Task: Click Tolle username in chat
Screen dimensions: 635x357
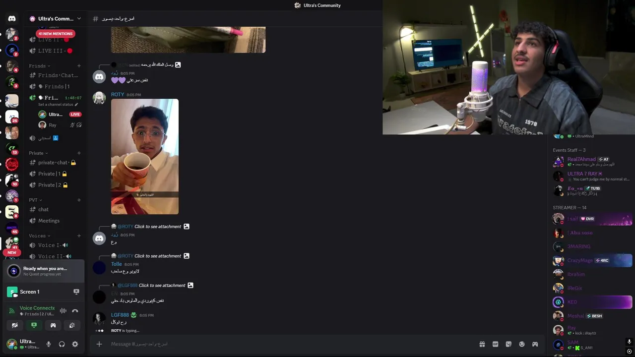Action: [117, 264]
